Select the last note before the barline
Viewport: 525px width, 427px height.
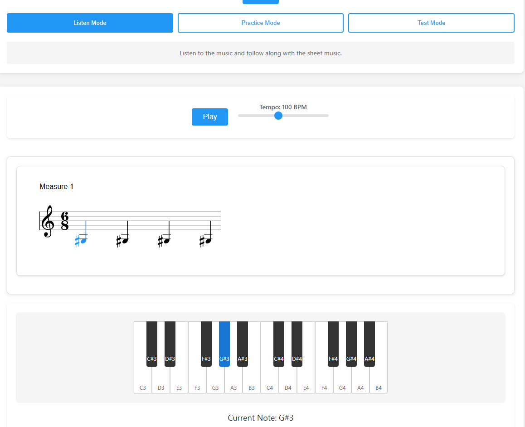coord(208,240)
